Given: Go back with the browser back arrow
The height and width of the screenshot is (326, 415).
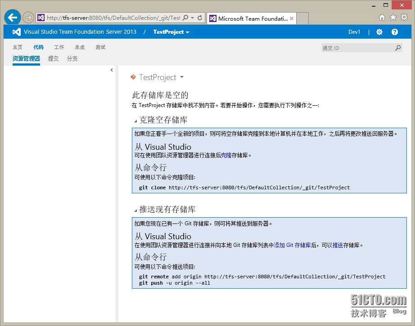Looking at the screenshot, I should coord(13,18).
